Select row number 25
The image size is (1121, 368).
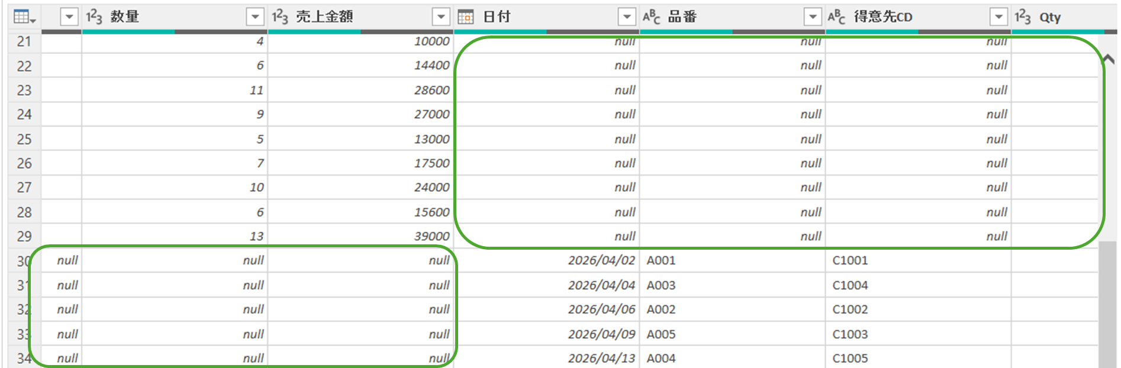tap(24, 139)
